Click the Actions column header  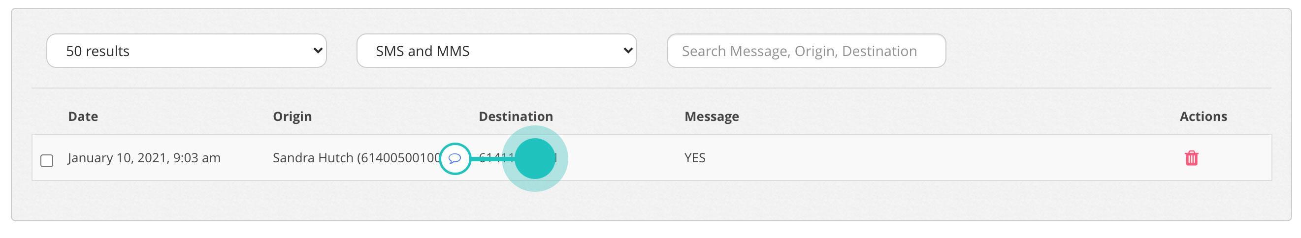(1203, 117)
